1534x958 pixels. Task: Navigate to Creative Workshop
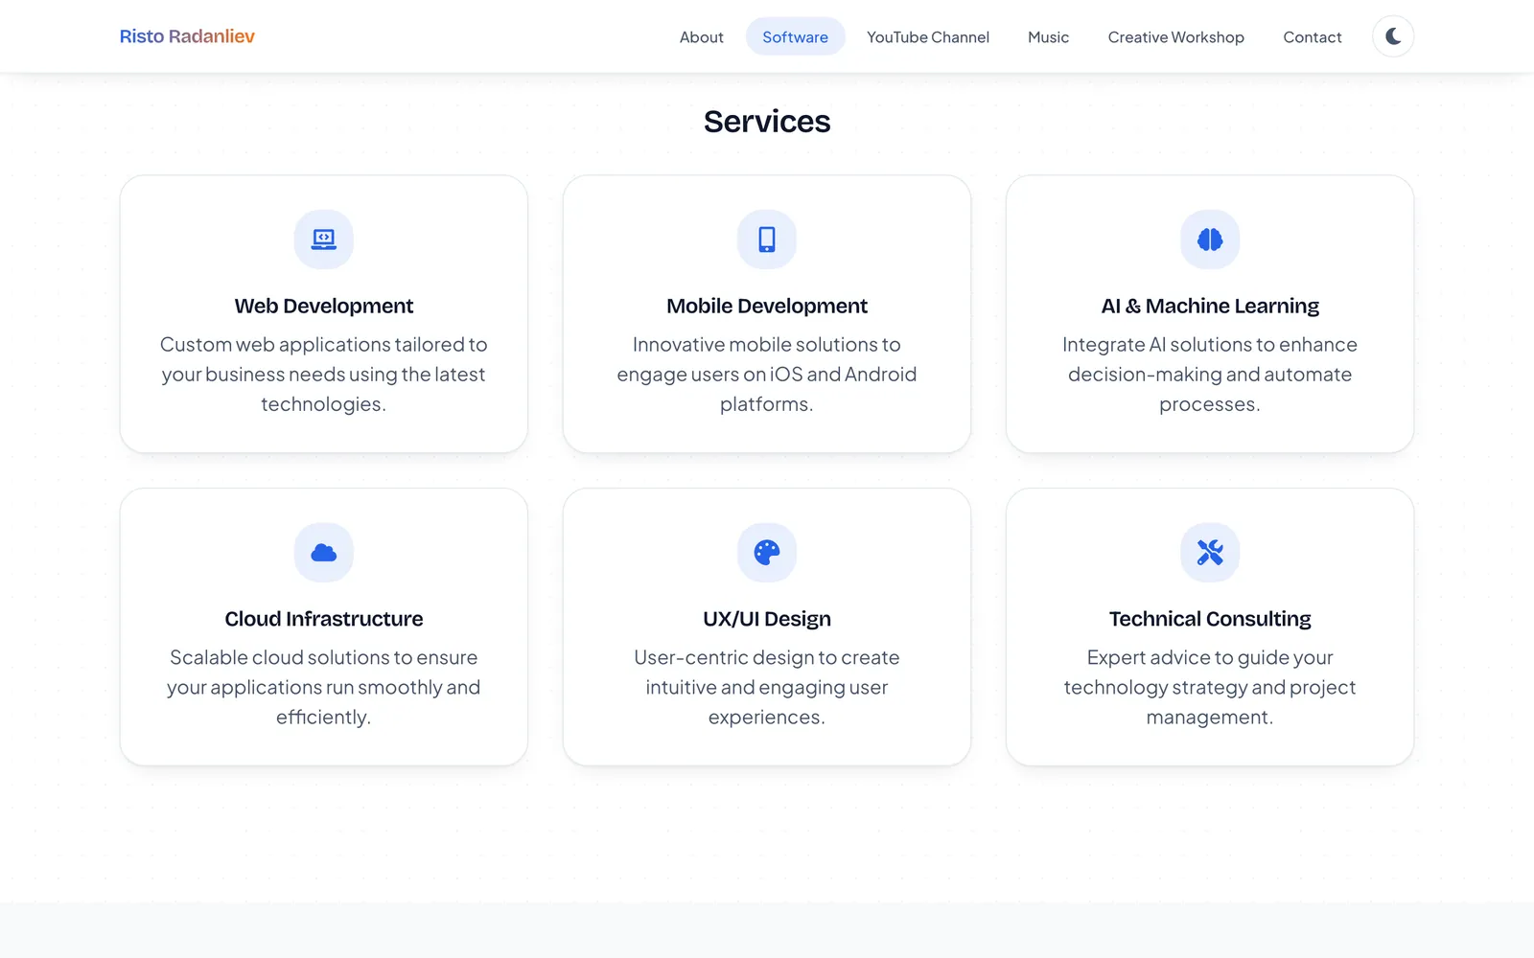pos(1176,37)
